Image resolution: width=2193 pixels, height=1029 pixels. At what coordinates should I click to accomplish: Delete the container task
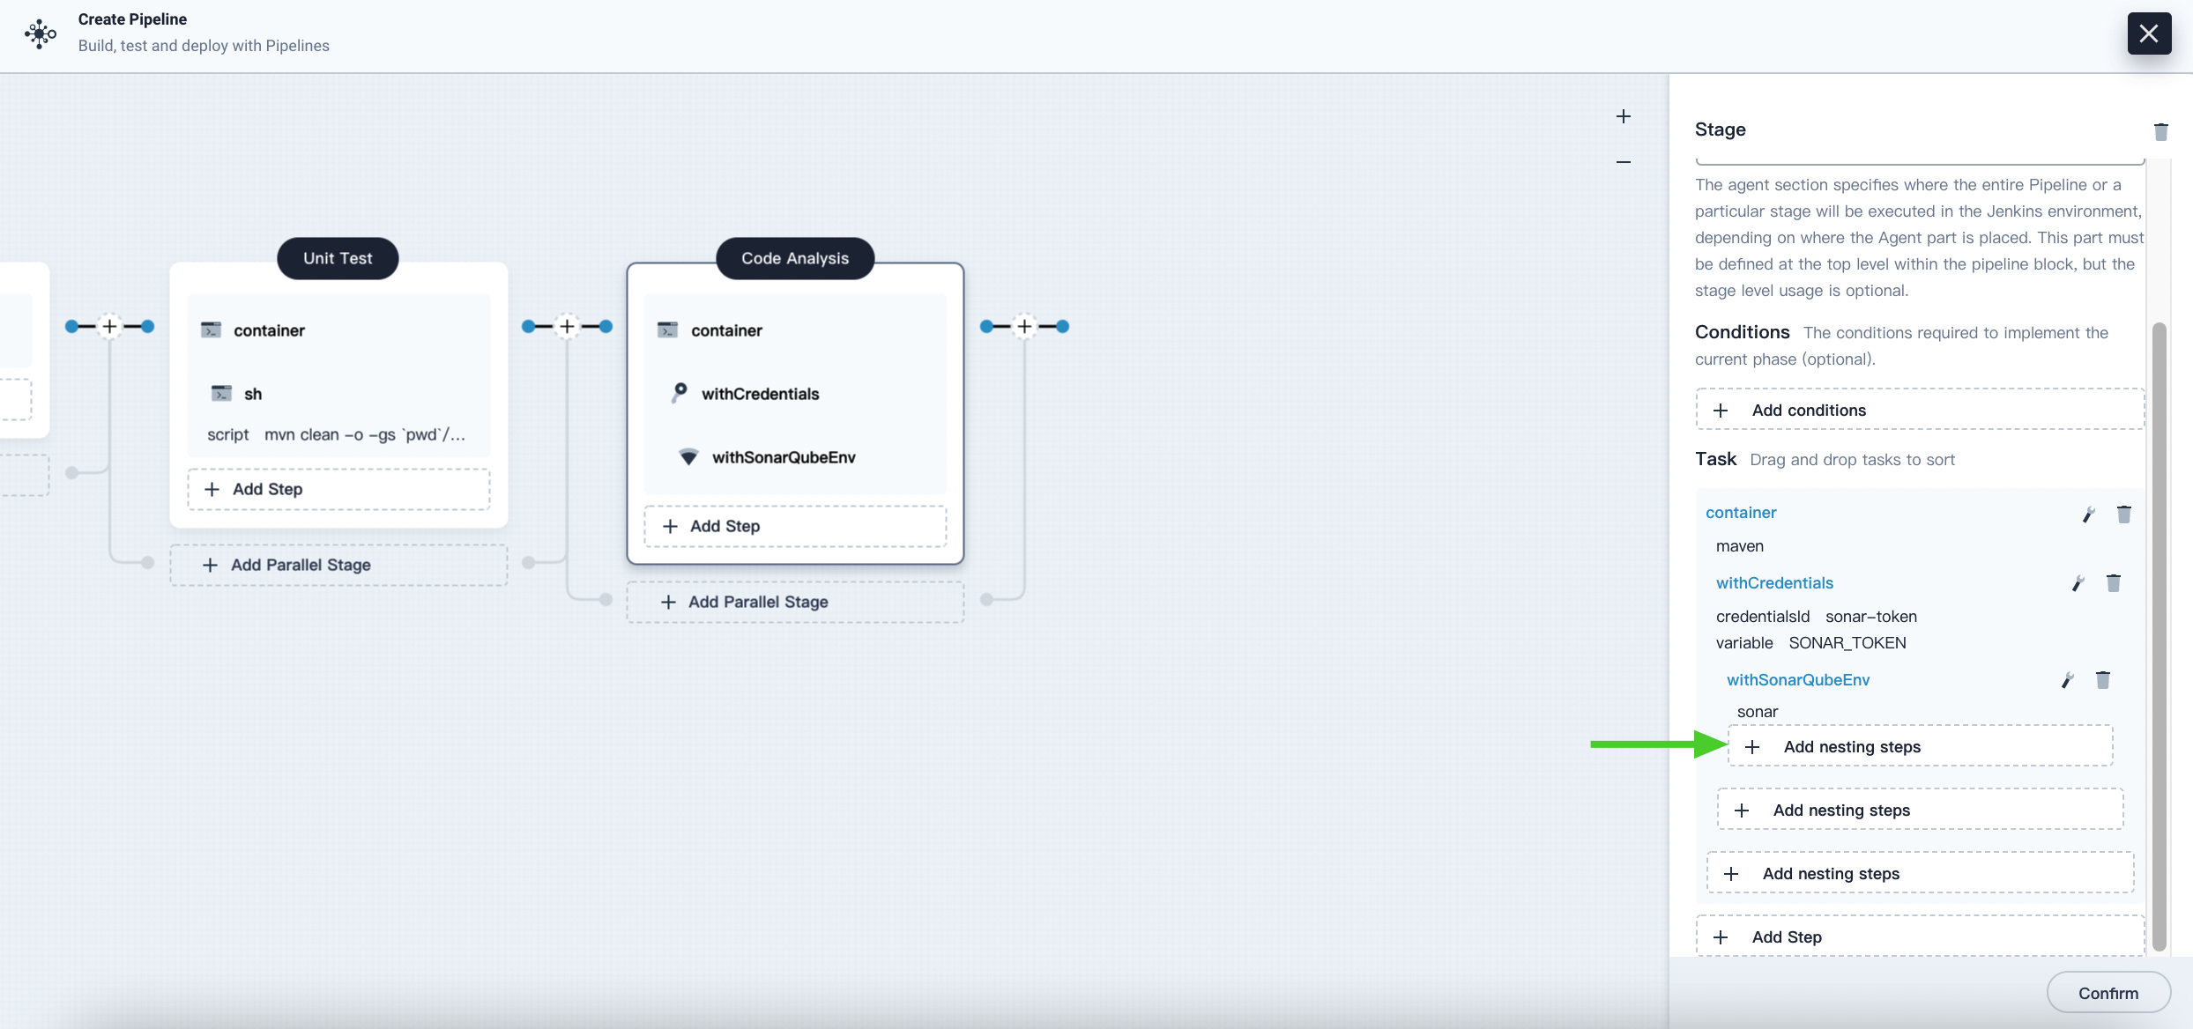[x=2123, y=513]
